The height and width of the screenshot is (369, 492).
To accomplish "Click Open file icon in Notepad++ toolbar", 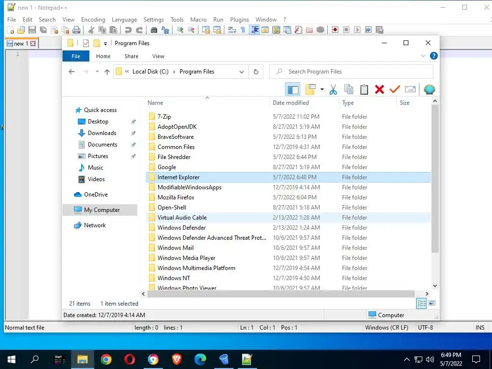I will [21, 30].
